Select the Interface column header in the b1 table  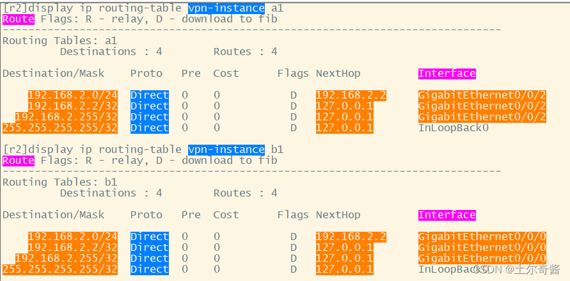tap(447, 215)
